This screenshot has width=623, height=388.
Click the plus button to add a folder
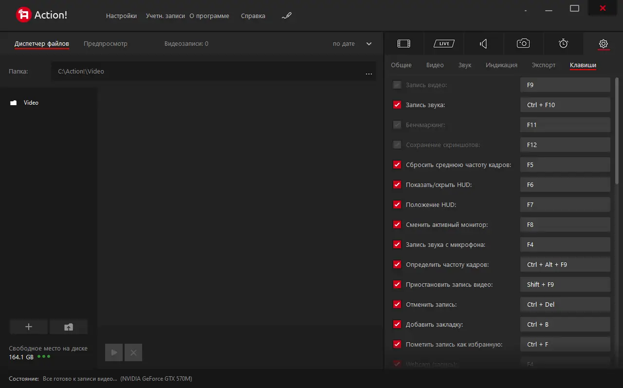(29, 327)
